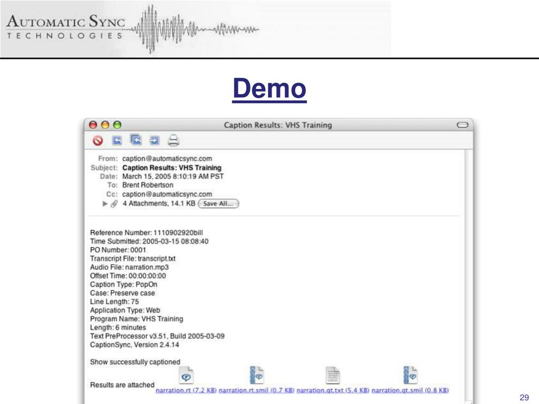Click the narration.qt.smil file icon
The height and width of the screenshot is (404, 539).
tap(411, 375)
